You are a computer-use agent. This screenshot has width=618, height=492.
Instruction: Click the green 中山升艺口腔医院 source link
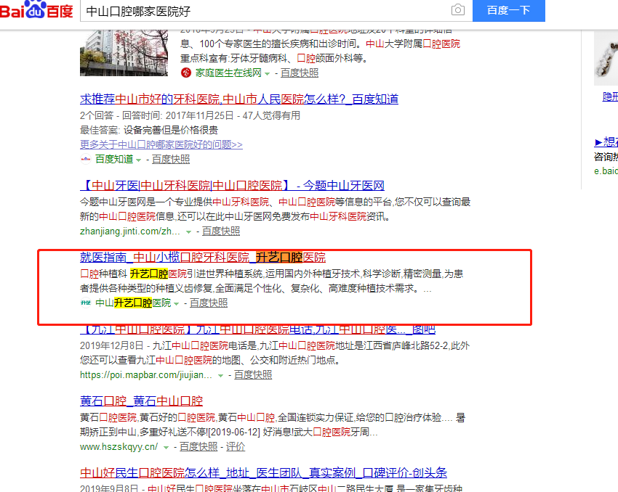coord(133,303)
